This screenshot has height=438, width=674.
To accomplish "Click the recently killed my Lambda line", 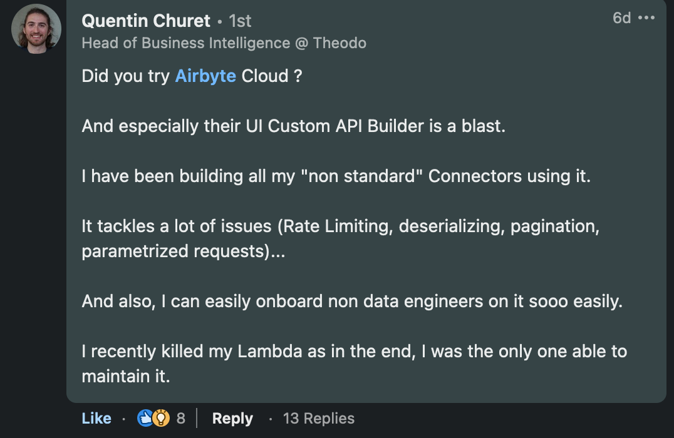I will pyautogui.click(x=354, y=351).
